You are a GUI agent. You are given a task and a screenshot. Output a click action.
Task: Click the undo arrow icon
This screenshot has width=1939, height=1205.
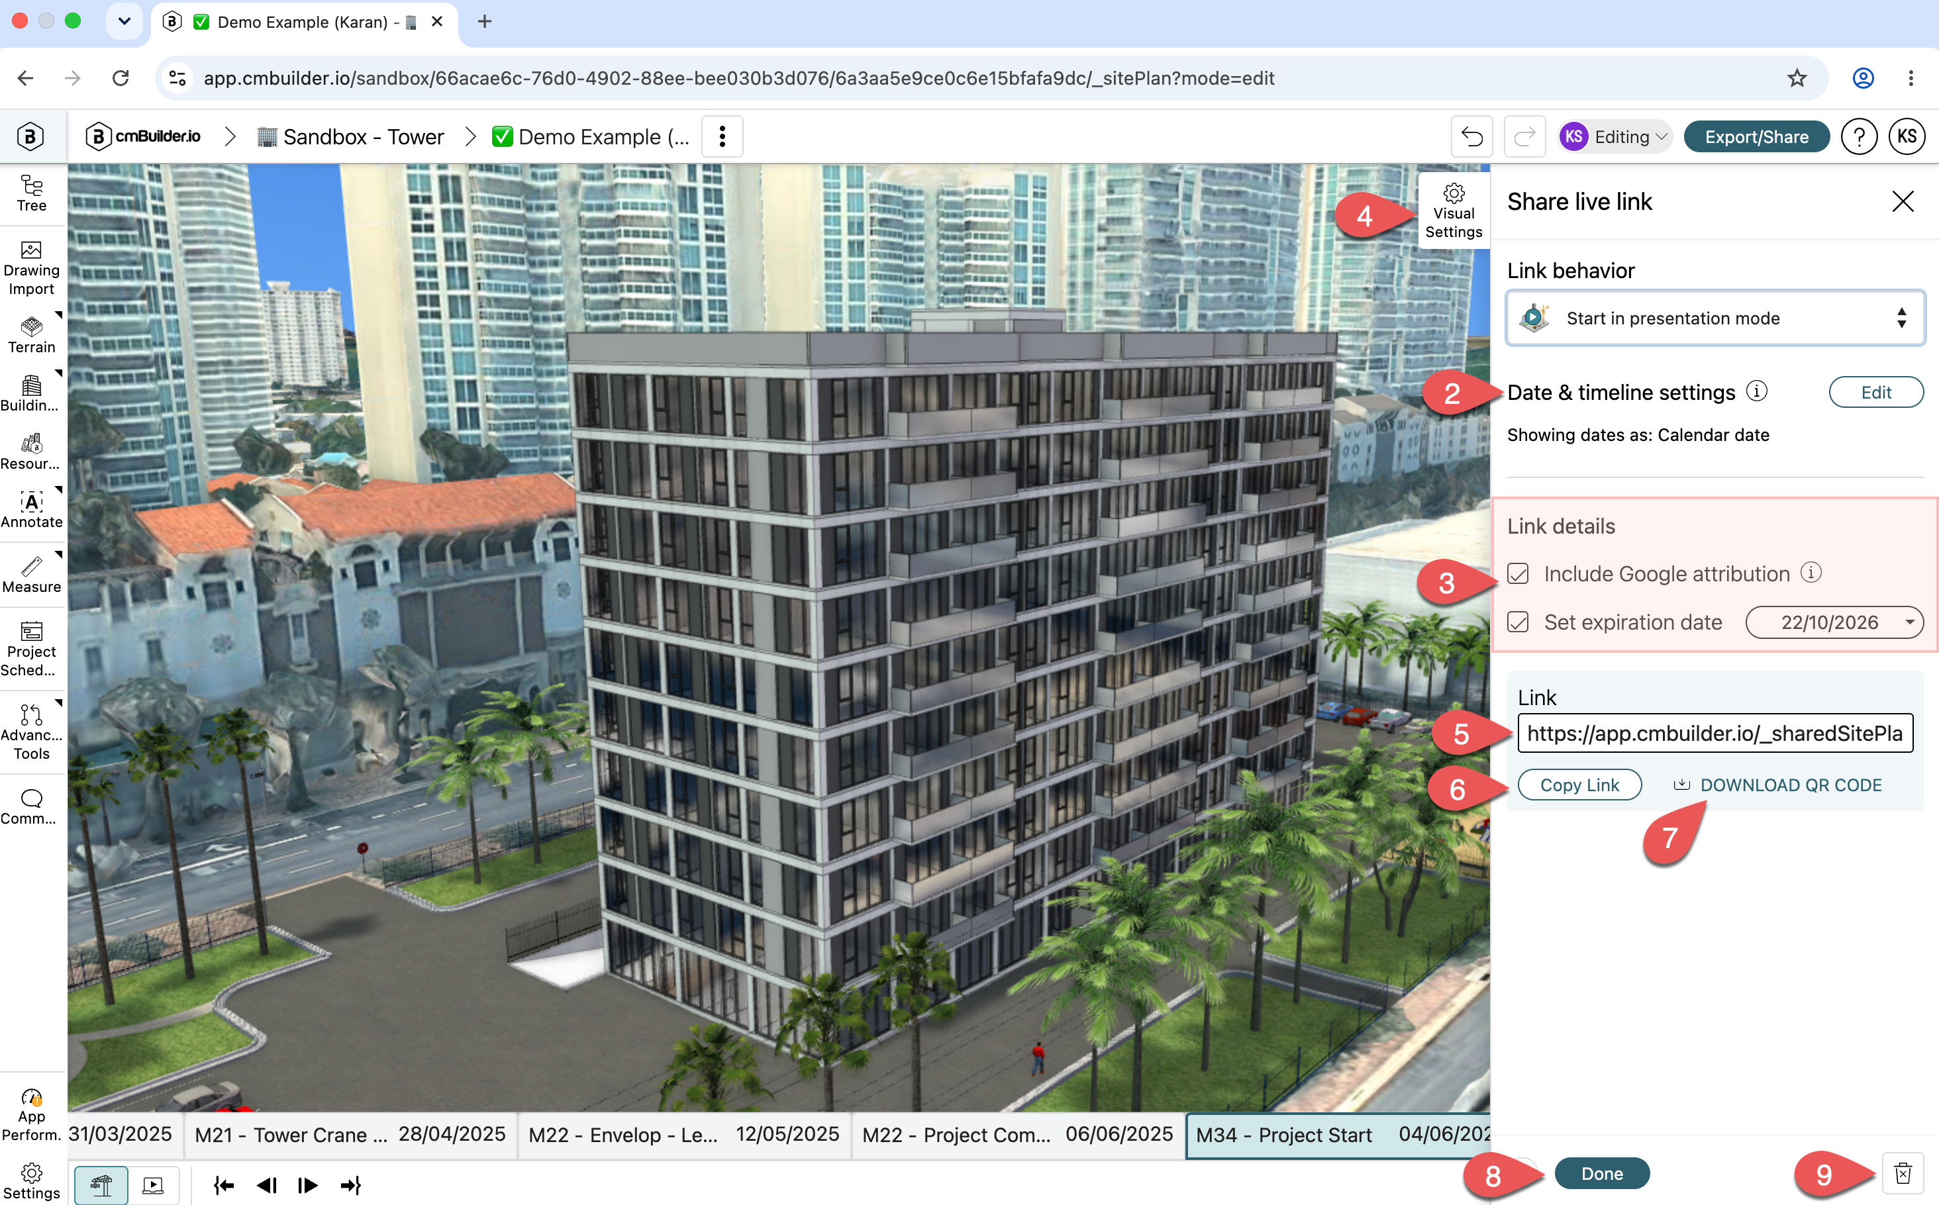pos(1472,137)
